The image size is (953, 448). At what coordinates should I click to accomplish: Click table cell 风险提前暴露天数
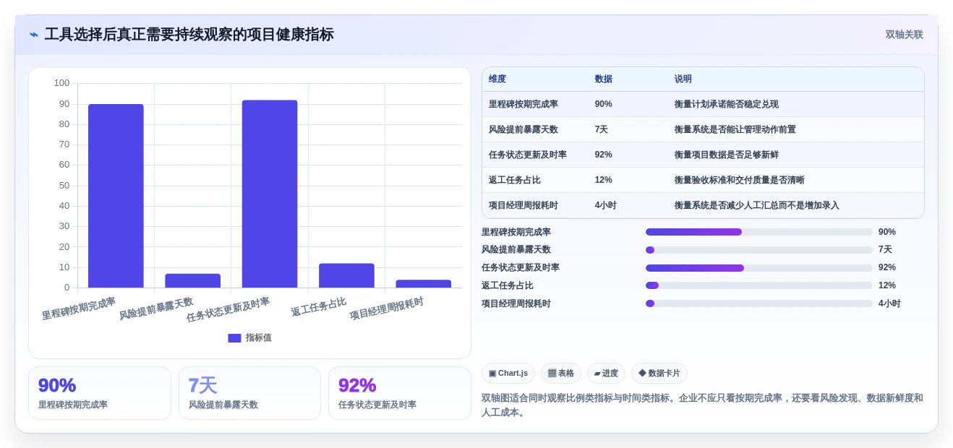point(523,129)
